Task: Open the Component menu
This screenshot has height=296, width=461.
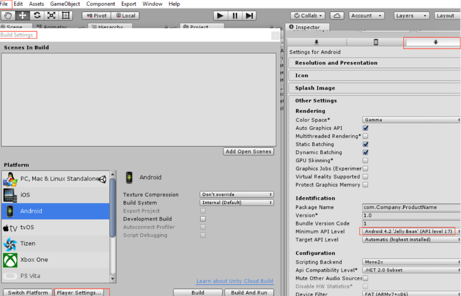Action: click(101, 4)
